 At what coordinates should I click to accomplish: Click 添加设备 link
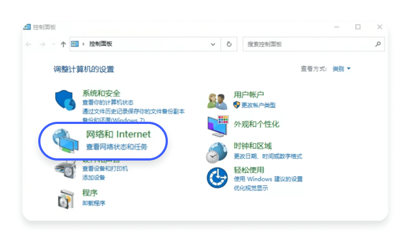click(93, 178)
